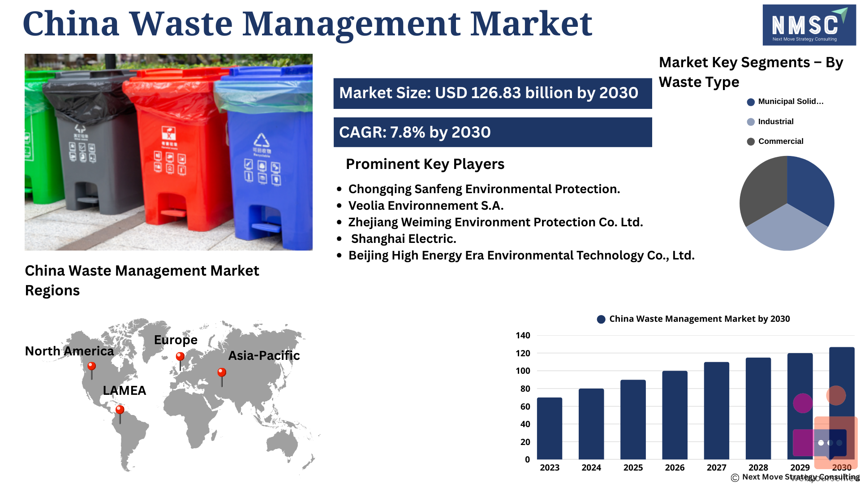860x484 pixels.
Task: Click the bar chart legend dot
Action: 601,319
